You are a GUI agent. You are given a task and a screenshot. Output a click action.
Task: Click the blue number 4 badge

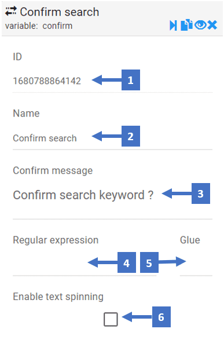click(127, 262)
